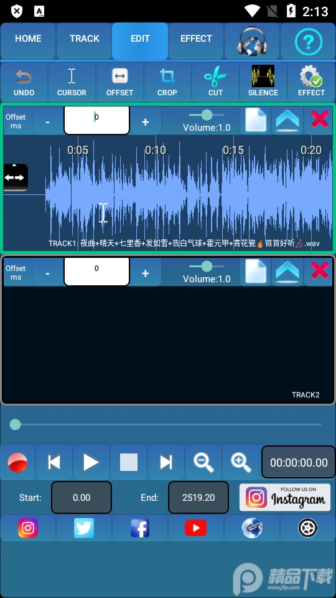Open the EFFECT tab
This screenshot has height=598, width=336.
tap(196, 41)
